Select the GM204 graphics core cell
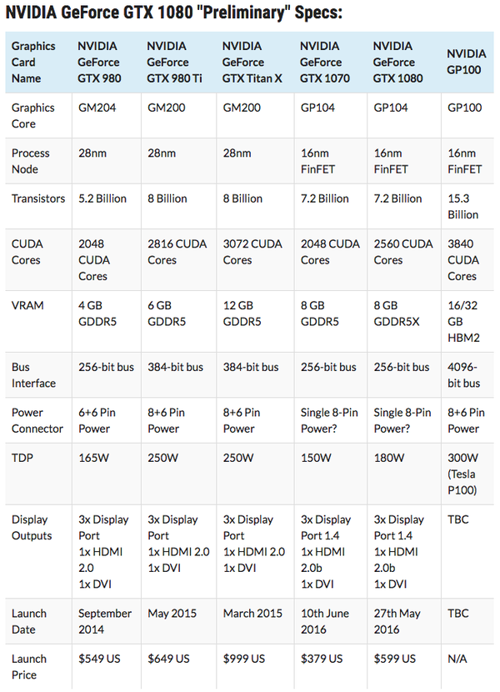This screenshot has height=692, width=500. [97, 108]
